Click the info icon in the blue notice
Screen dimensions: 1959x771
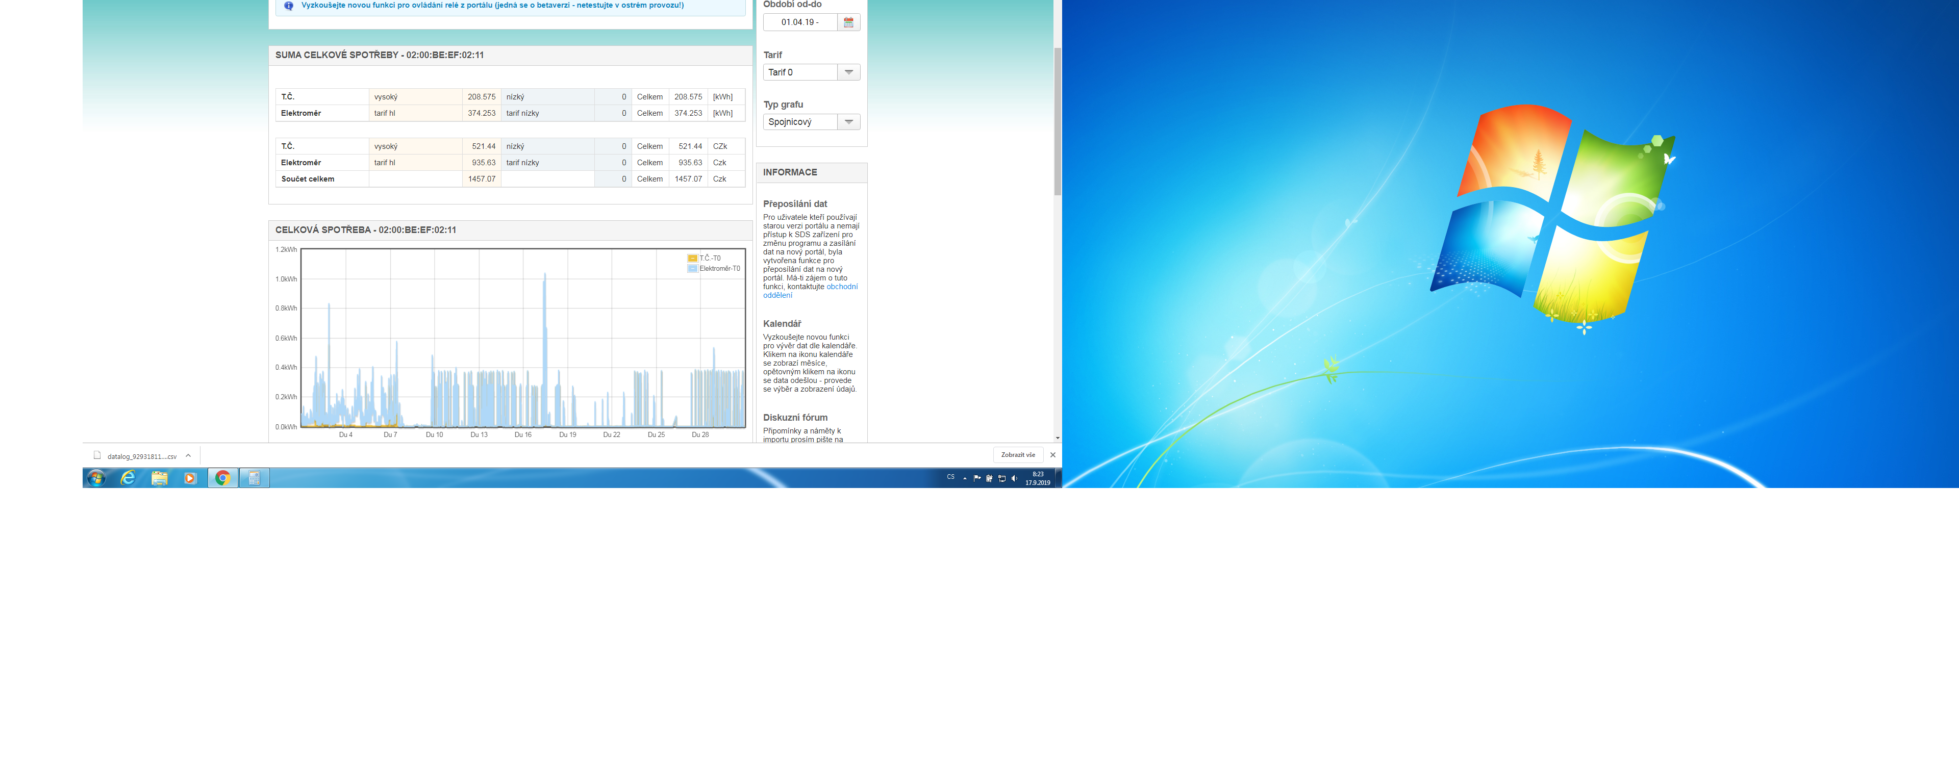[289, 5]
